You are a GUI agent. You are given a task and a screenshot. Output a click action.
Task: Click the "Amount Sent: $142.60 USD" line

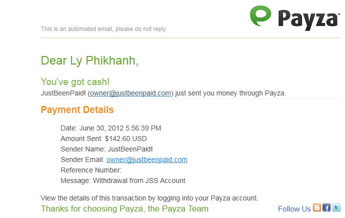[x=103, y=138]
